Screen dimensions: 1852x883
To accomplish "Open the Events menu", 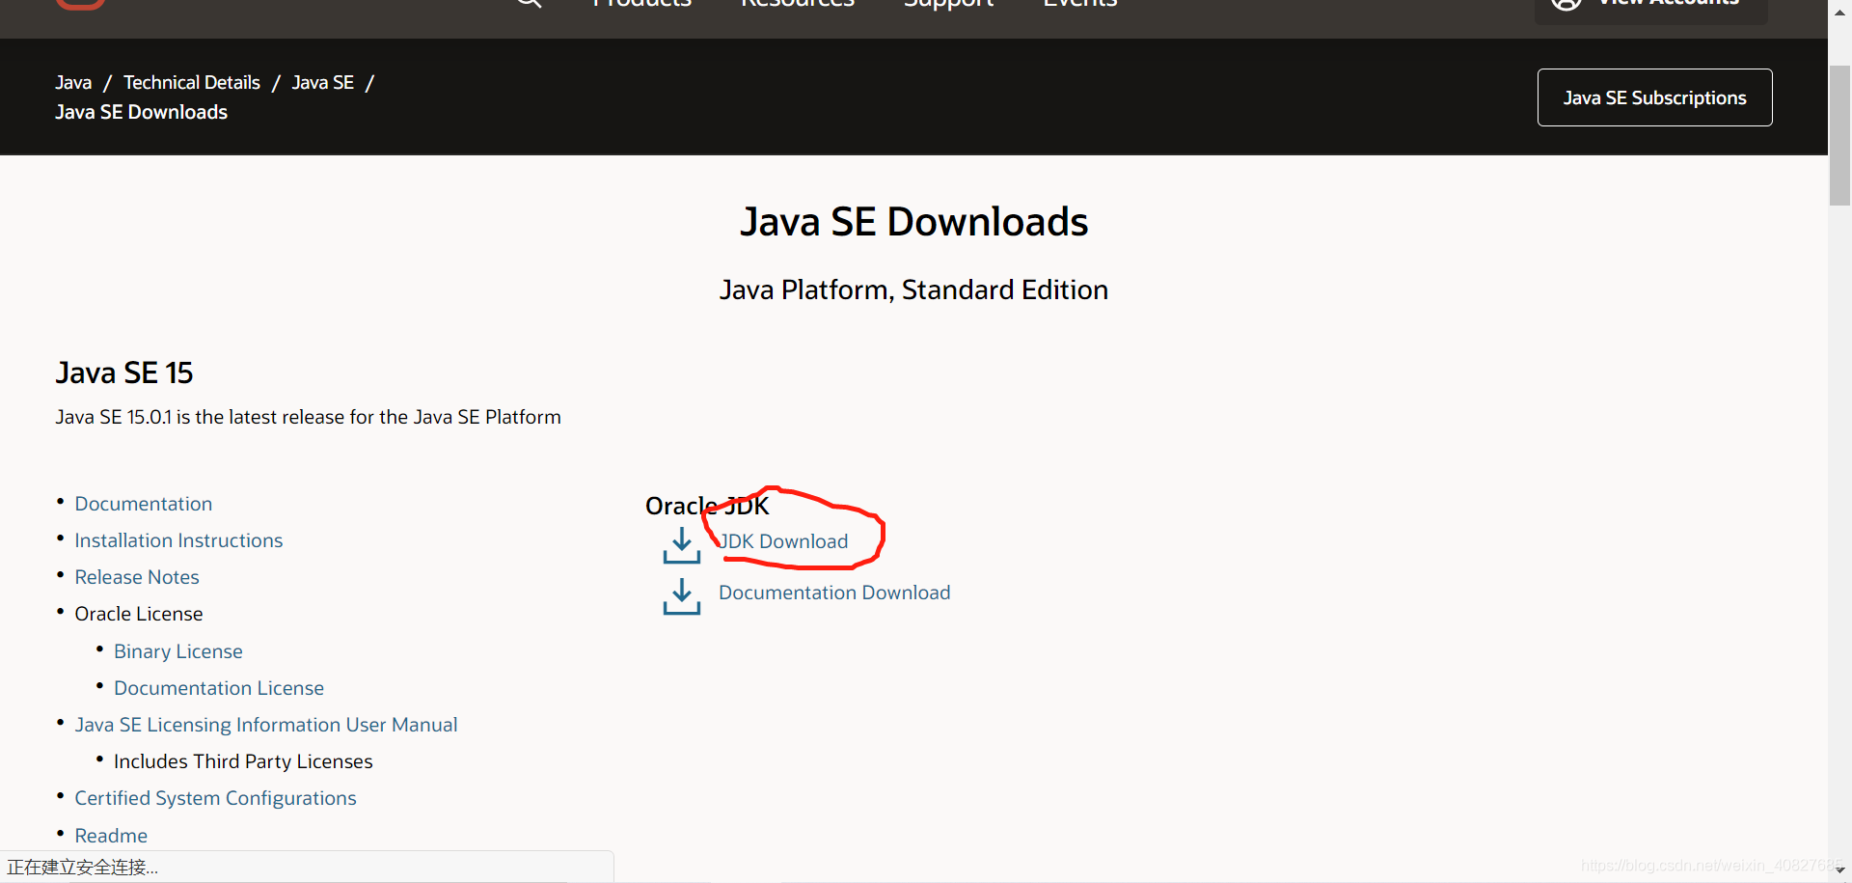I will click(1080, 3).
